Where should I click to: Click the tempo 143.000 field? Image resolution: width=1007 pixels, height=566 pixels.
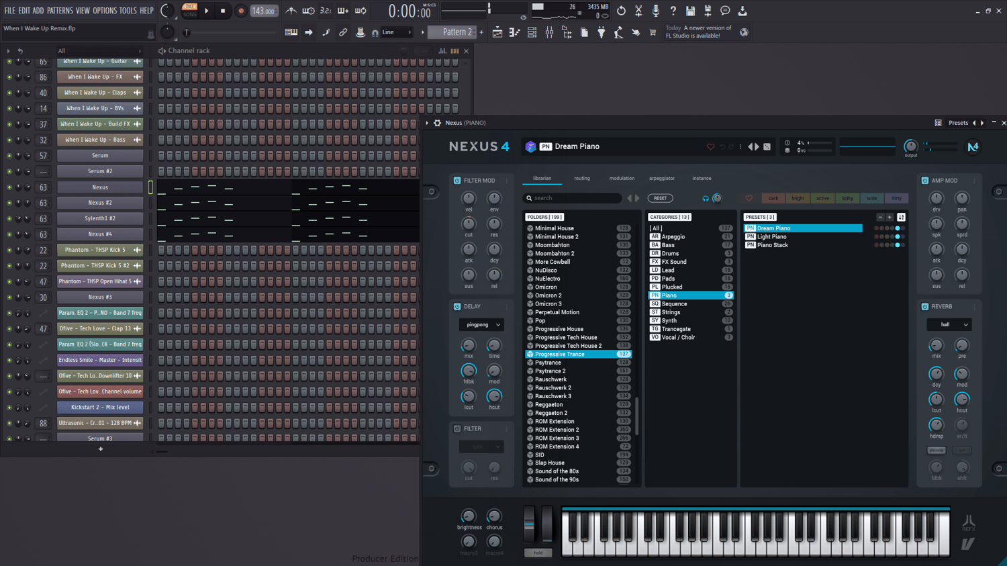pos(264,11)
